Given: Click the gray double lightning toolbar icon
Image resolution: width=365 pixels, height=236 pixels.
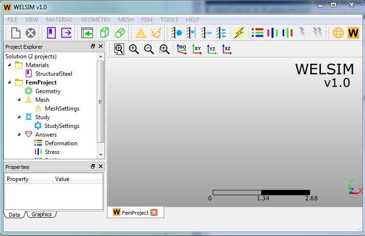Looking at the screenshot, I should pyautogui.click(x=318, y=33).
